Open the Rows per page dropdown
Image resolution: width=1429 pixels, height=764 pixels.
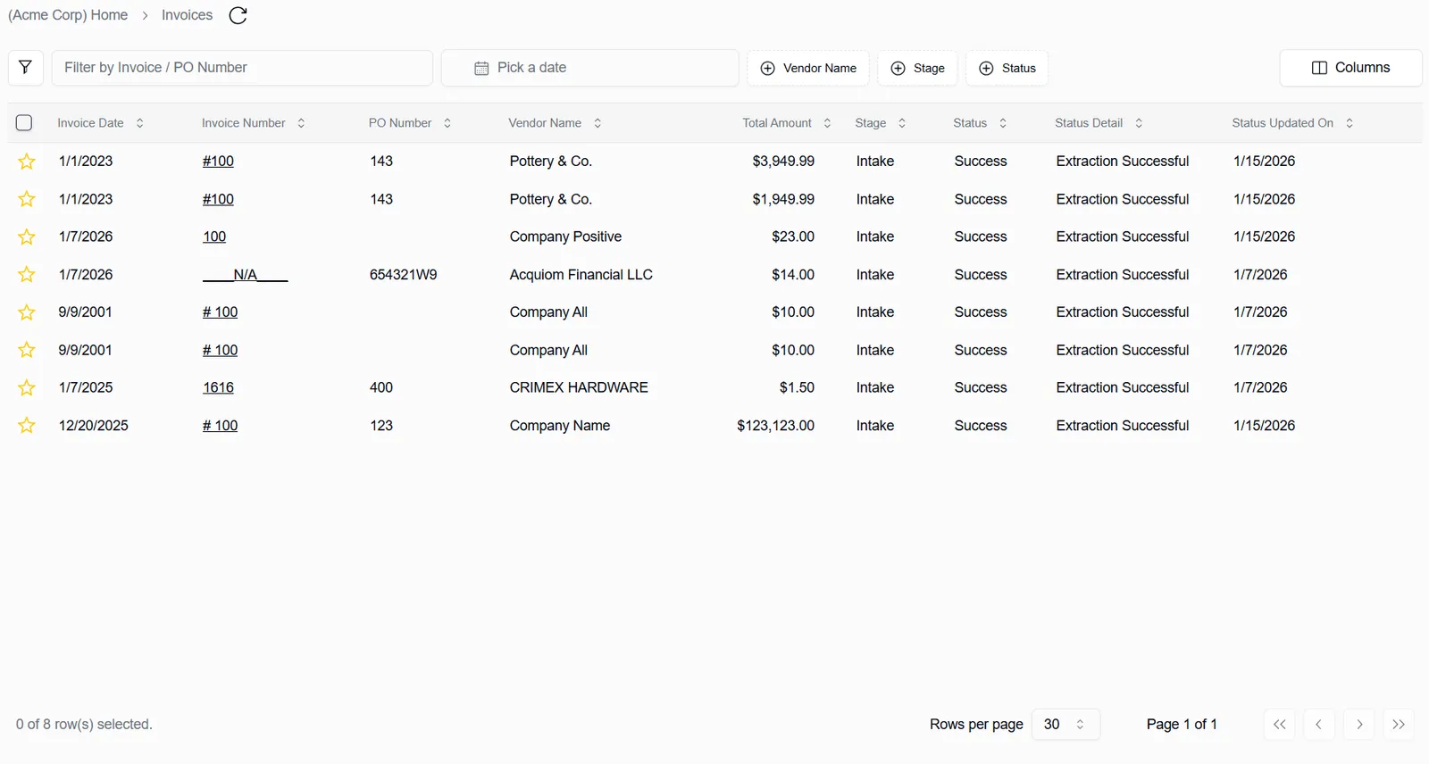click(x=1065, y=724)
